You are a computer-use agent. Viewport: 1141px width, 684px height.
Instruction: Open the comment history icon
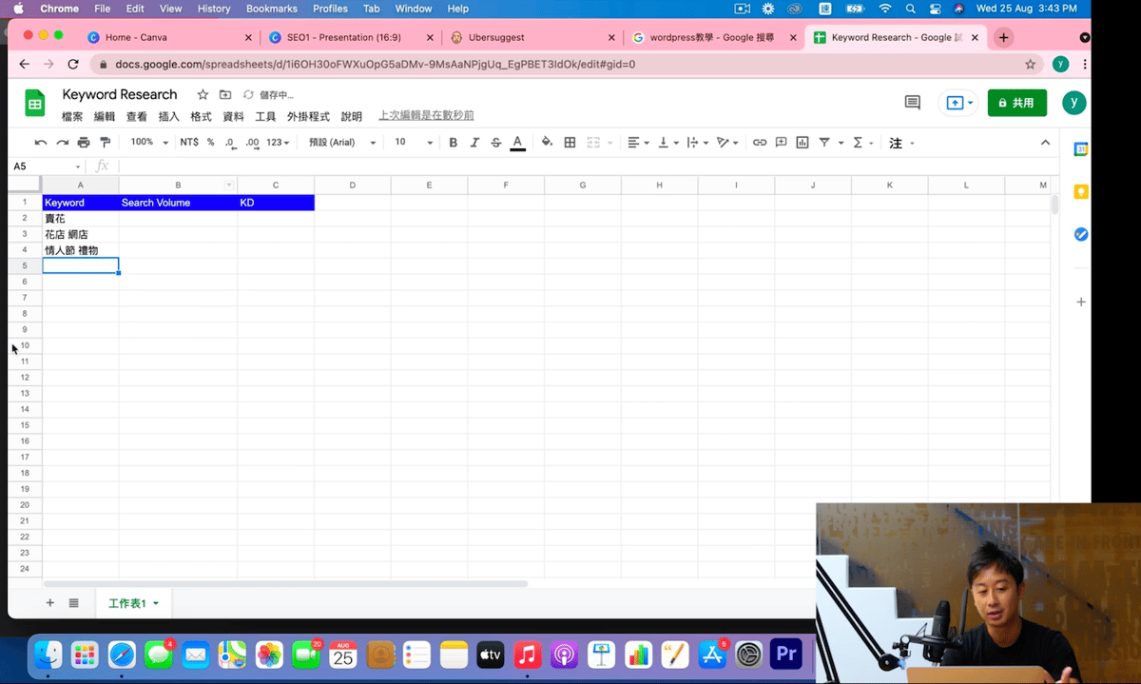point(912,103)
